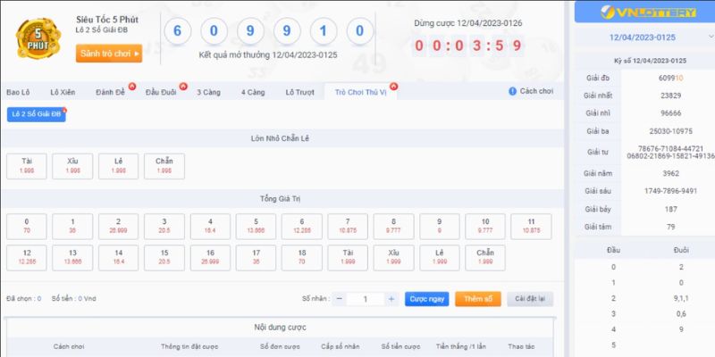Choose Xỉu in Lớn Nhỏ Chẵn Lẻ
Image resolution: width=715 pixels, height=357 pixels.
click(72, 166)
